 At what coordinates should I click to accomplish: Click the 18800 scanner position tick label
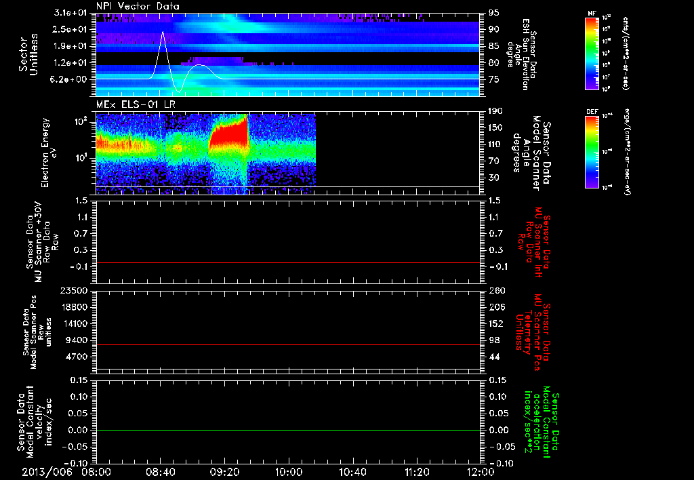[x=73, y=307]
